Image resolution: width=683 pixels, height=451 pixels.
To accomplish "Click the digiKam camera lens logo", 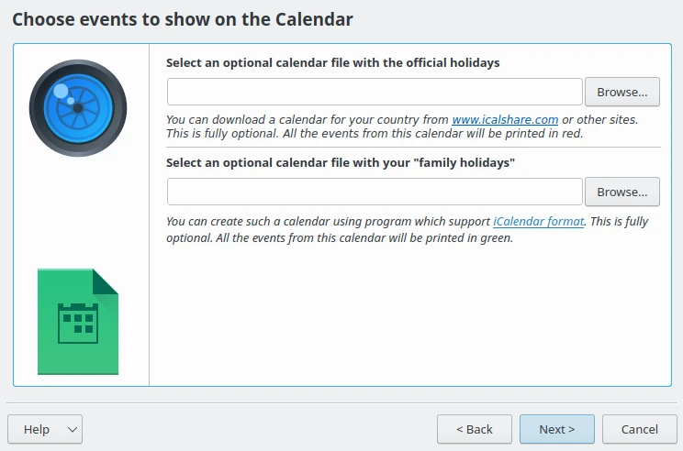I will pyautogui.click(x=77, y=107).
